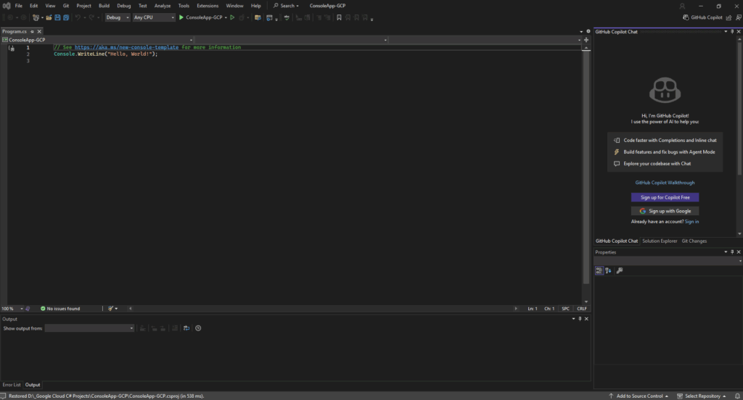This screenshot has height=400, width=743.
Task: Click the SPC indentation indicator
Action: (x=565, y=309)
